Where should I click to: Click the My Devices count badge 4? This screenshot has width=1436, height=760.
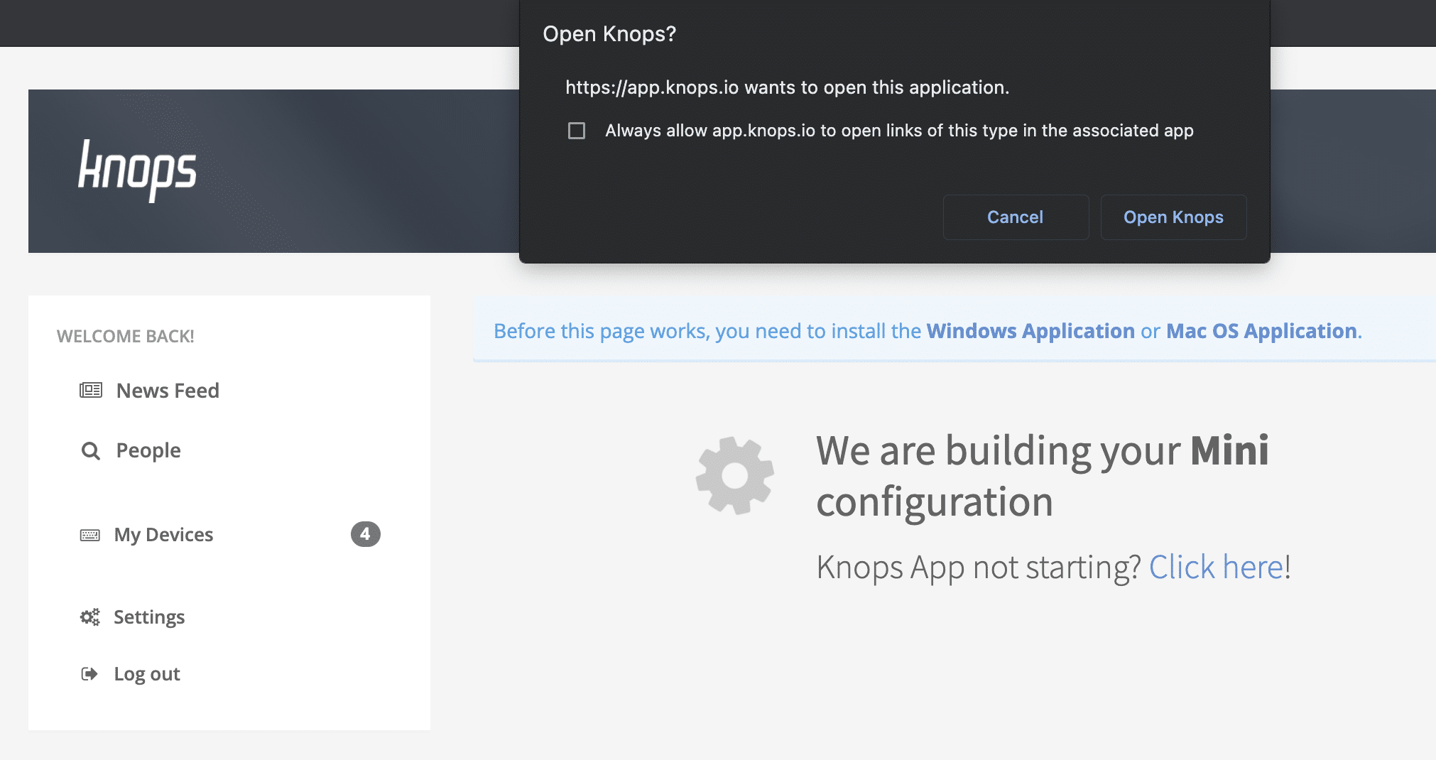click(x=366, y=534)
